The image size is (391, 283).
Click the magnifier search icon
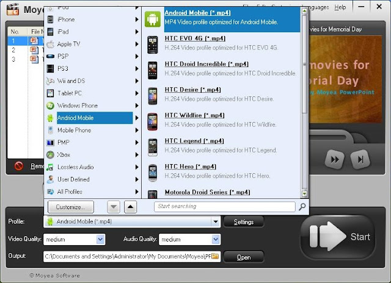coord(302,207)
